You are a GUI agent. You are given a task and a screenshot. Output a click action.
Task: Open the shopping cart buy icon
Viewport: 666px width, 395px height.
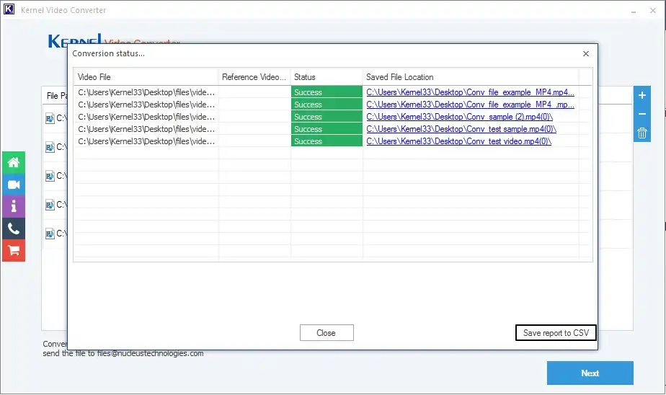point(14,251)
